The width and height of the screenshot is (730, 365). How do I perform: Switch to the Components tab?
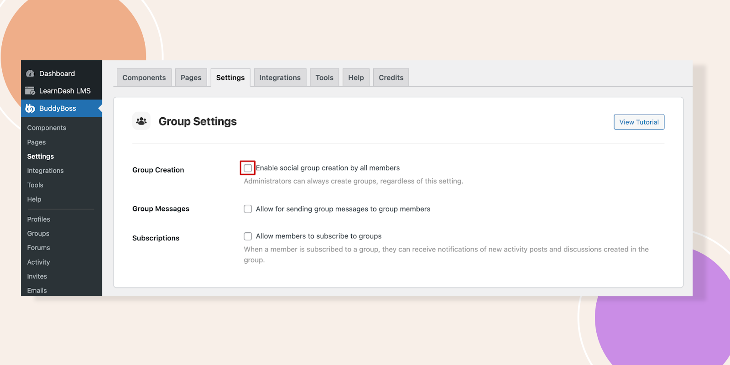[x=144, y=78]
